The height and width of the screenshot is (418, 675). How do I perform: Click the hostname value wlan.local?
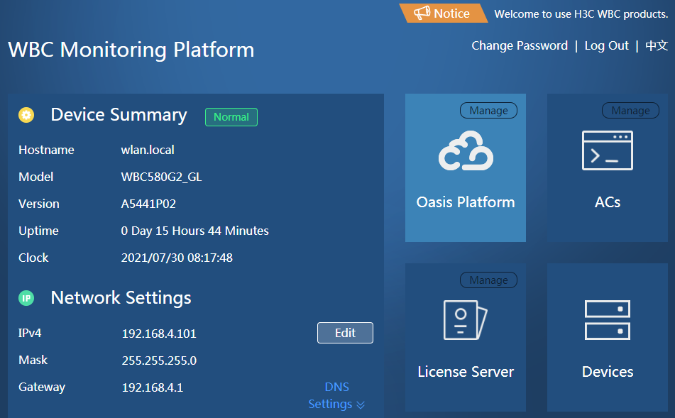pos(148,150)
